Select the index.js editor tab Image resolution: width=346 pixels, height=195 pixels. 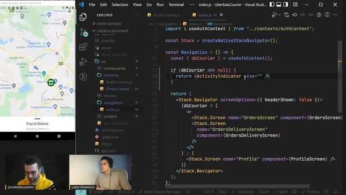204,15
